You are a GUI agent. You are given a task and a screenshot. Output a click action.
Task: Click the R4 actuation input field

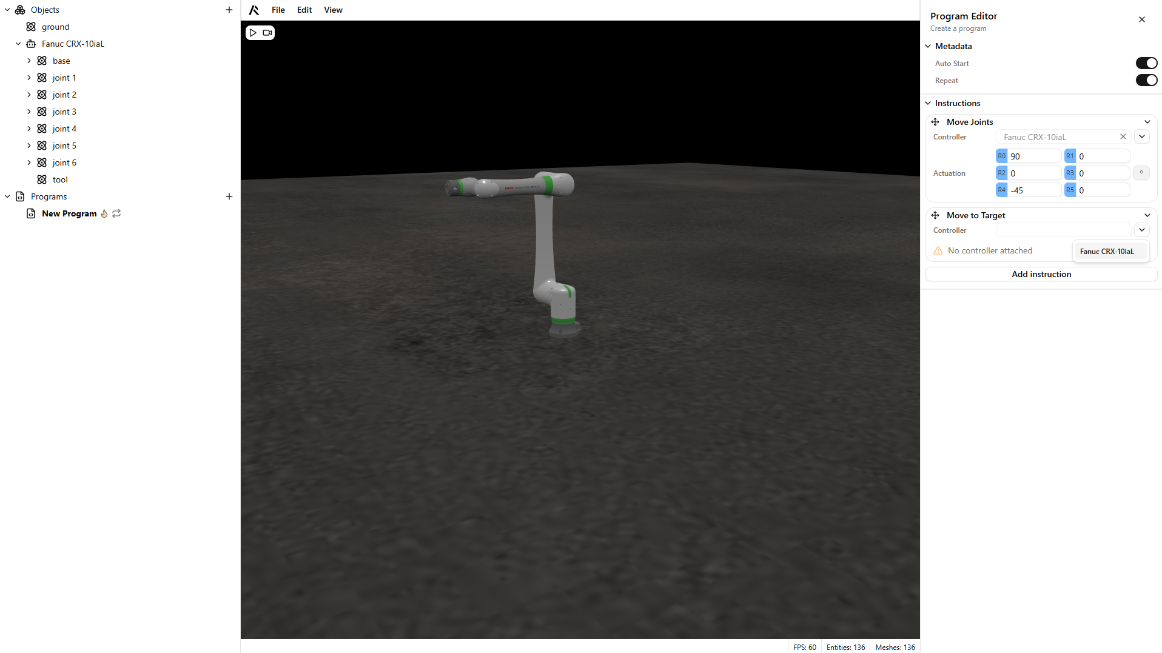[x=1034, y=190]
